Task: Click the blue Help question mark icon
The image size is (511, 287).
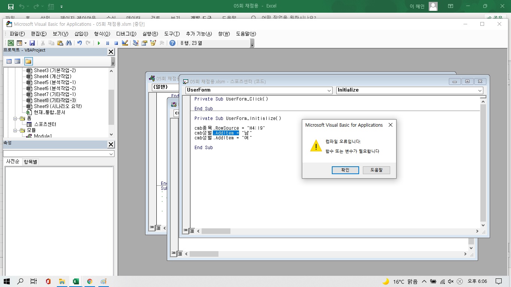Action: (x=172, y=43)
